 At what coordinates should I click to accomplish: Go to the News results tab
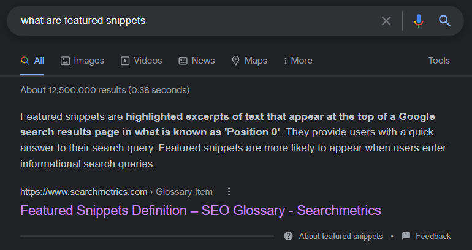pyautogui.click(x=196, y=61)
